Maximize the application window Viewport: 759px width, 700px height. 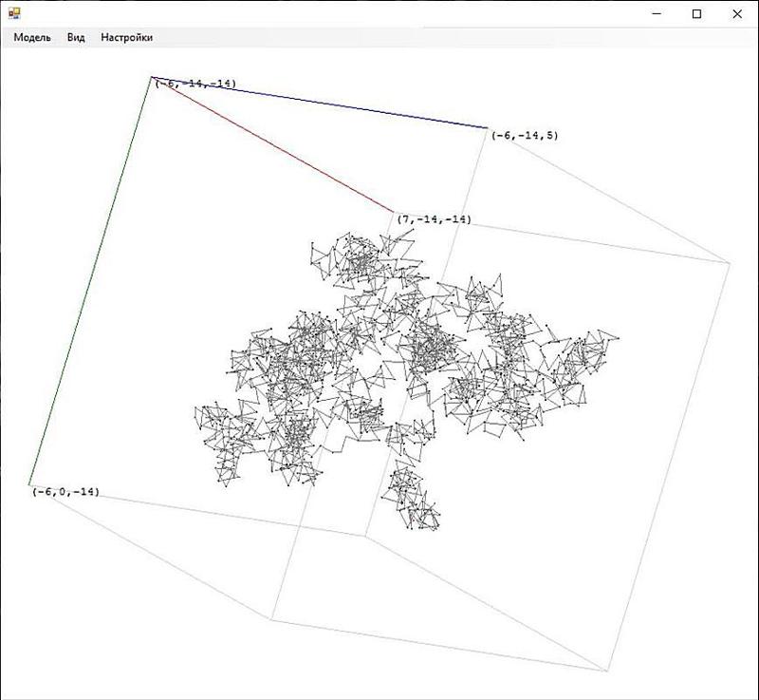[x=697, y=13]
